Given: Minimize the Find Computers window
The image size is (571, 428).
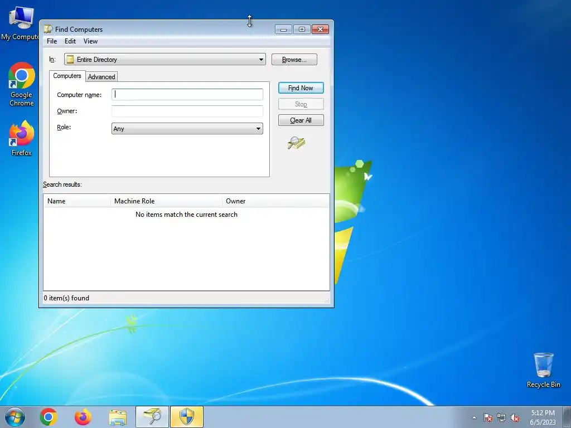Looking at the screenshot, I should [x=283, y=29].
